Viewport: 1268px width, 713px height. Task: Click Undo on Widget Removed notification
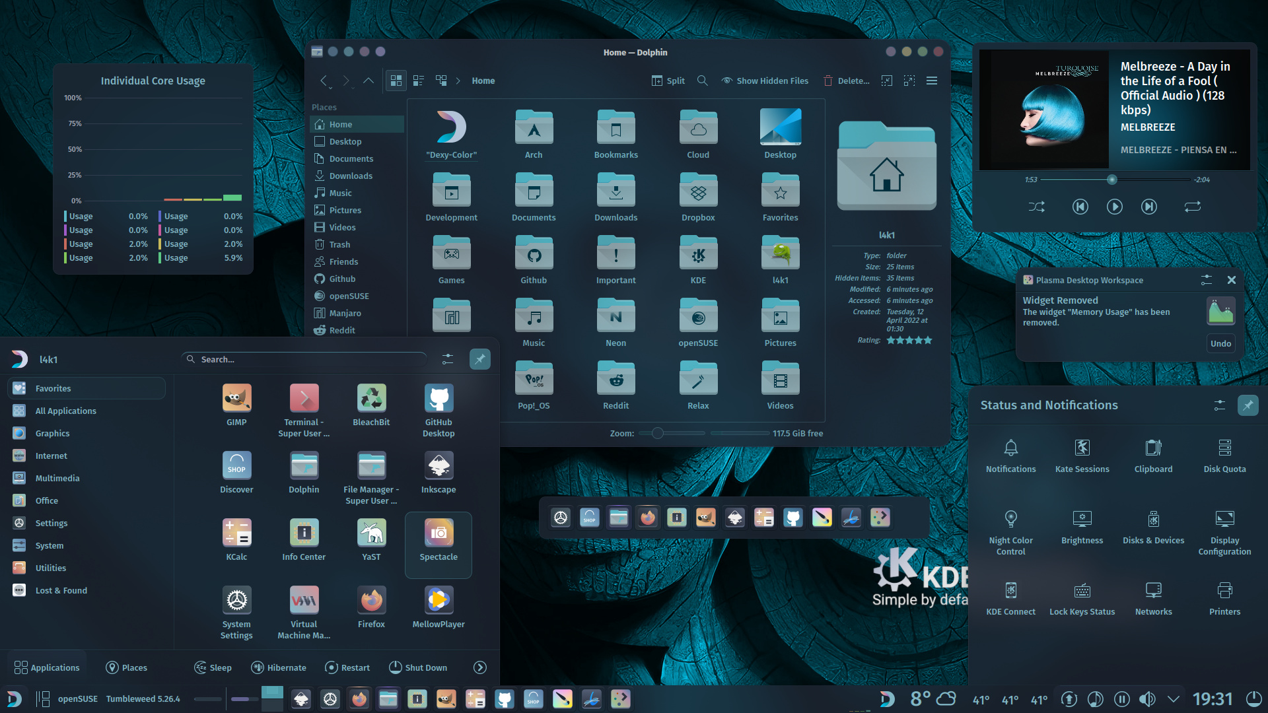pyautogui.click(x=1220, y=343)
